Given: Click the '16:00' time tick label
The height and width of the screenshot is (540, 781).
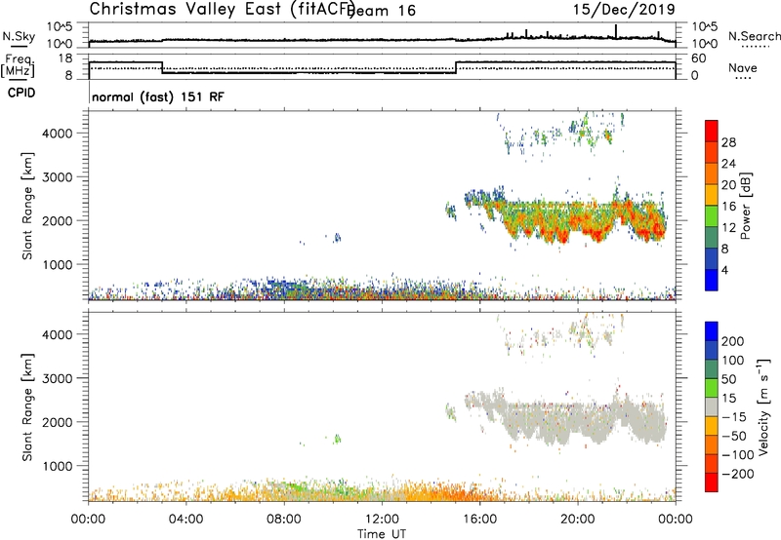Looking at the screenshot, I should click(x=479, y=520).
